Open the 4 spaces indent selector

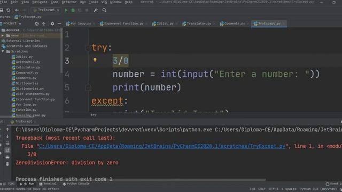click(x=289, y=189)
